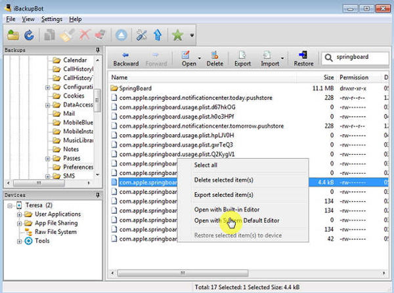Expand the User Applications tree node
394x293 pixels.
coord(20,214)
